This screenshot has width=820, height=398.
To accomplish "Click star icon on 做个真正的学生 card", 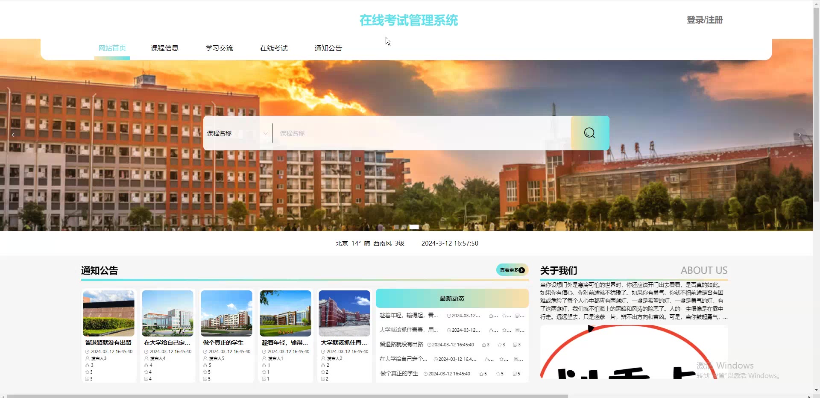I will tap(205, 372).
